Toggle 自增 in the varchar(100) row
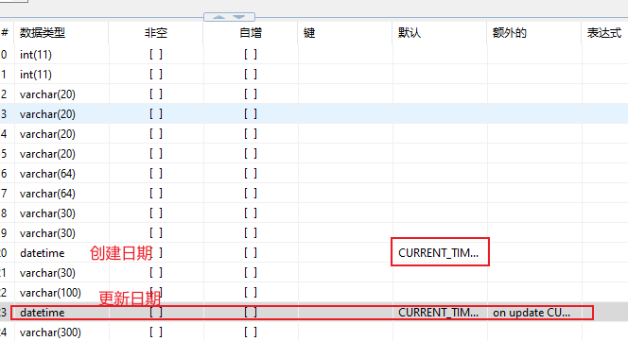Screen dimensions: 628x341 (251, 293)
